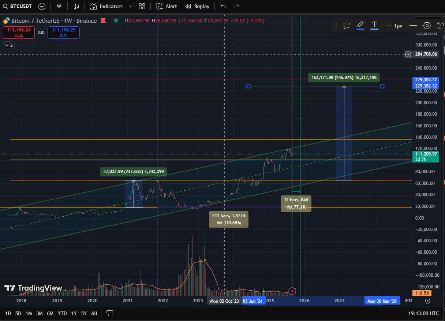Open drawing templates in floating toolbar

tap(346, 26)
